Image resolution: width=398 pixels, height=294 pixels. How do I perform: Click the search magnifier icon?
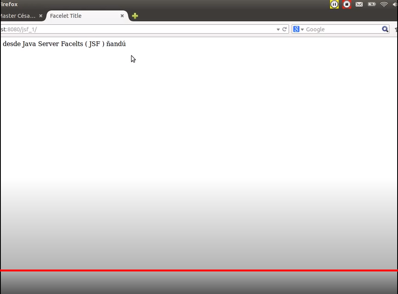coord(385,29)
